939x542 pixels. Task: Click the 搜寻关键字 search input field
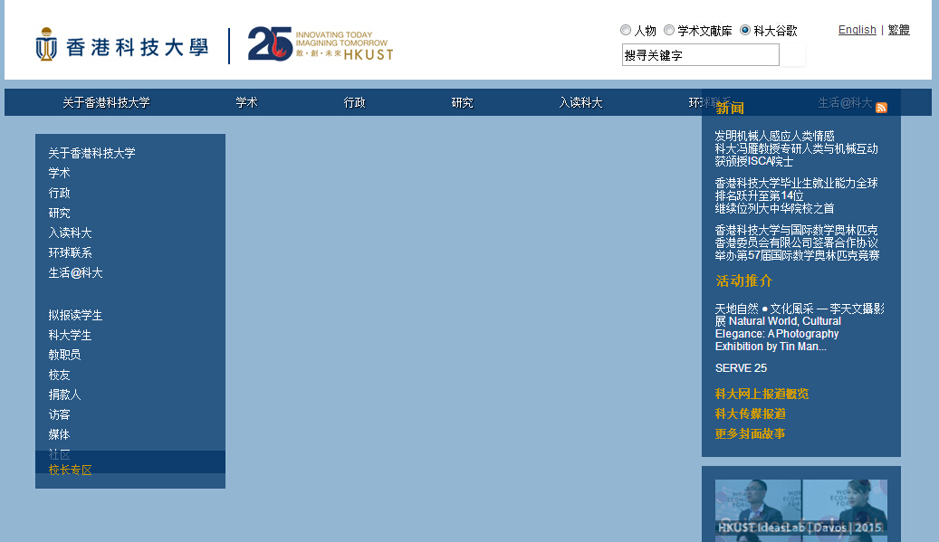click(701, 55)
